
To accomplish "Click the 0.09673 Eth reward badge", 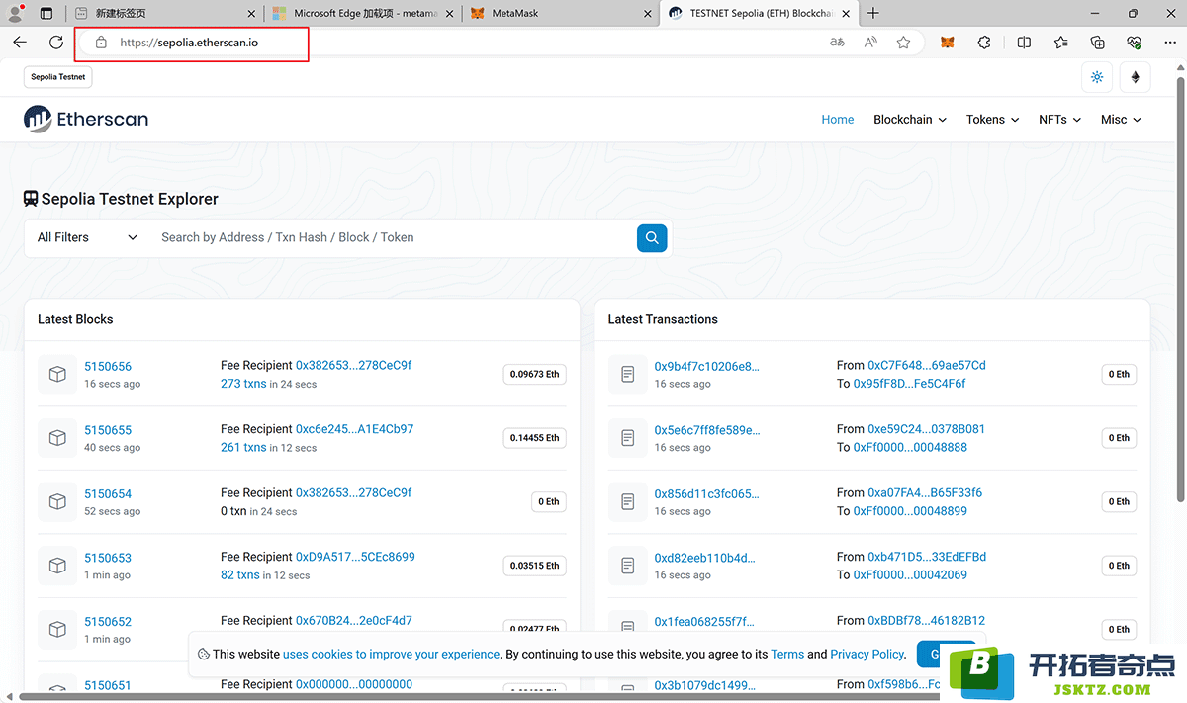I will point(534,374).
